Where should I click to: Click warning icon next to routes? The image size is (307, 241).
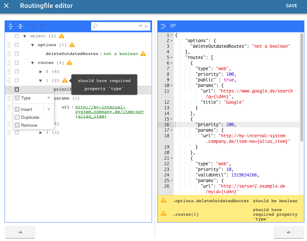point(69,63)
